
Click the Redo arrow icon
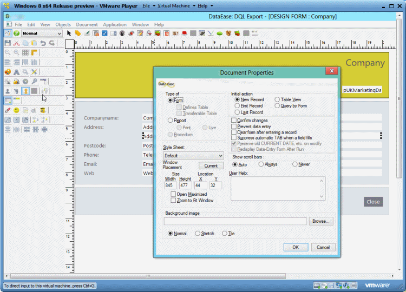pos(52,43)
